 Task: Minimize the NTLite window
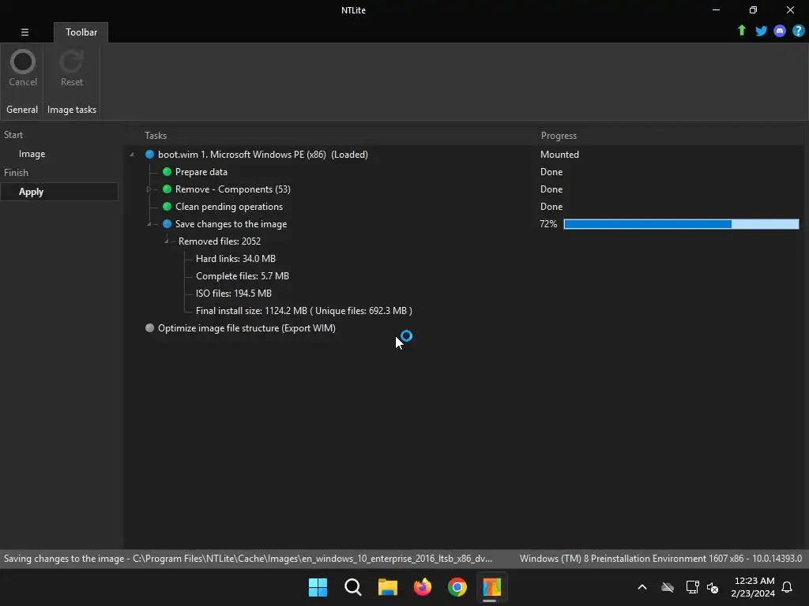716,9
